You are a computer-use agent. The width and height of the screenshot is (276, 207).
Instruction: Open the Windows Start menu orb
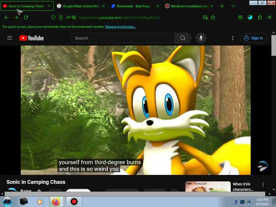(x=7, y=202)
